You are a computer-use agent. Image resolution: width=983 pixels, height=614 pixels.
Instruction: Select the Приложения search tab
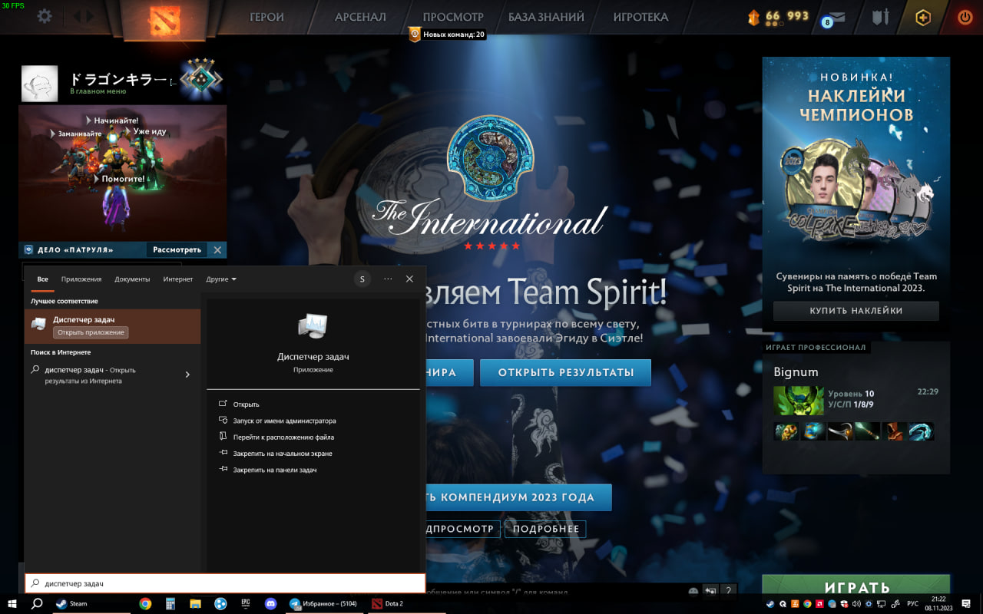pyautogui.click(x=81, y=279)
